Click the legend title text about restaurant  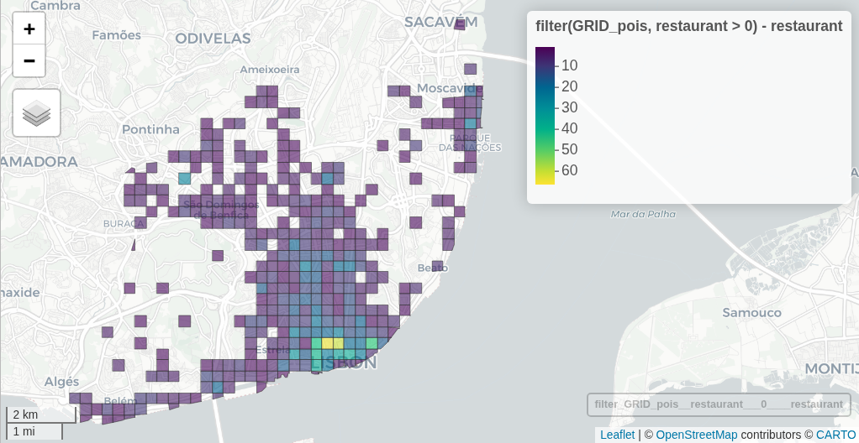[688, 27]
